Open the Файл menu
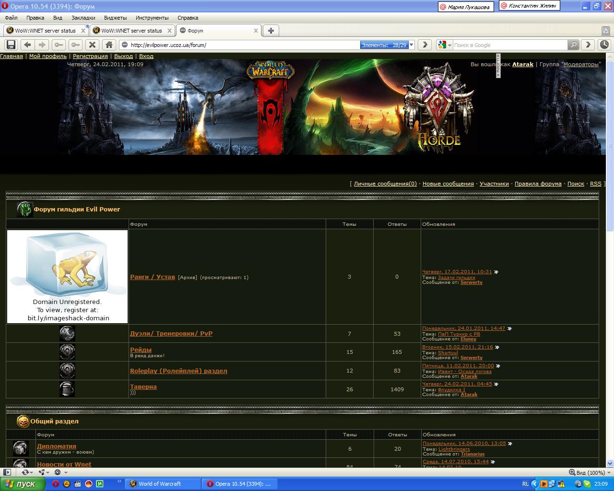Image resolution: width=614 pixels, height=491 pixels. tap(11, 18)
